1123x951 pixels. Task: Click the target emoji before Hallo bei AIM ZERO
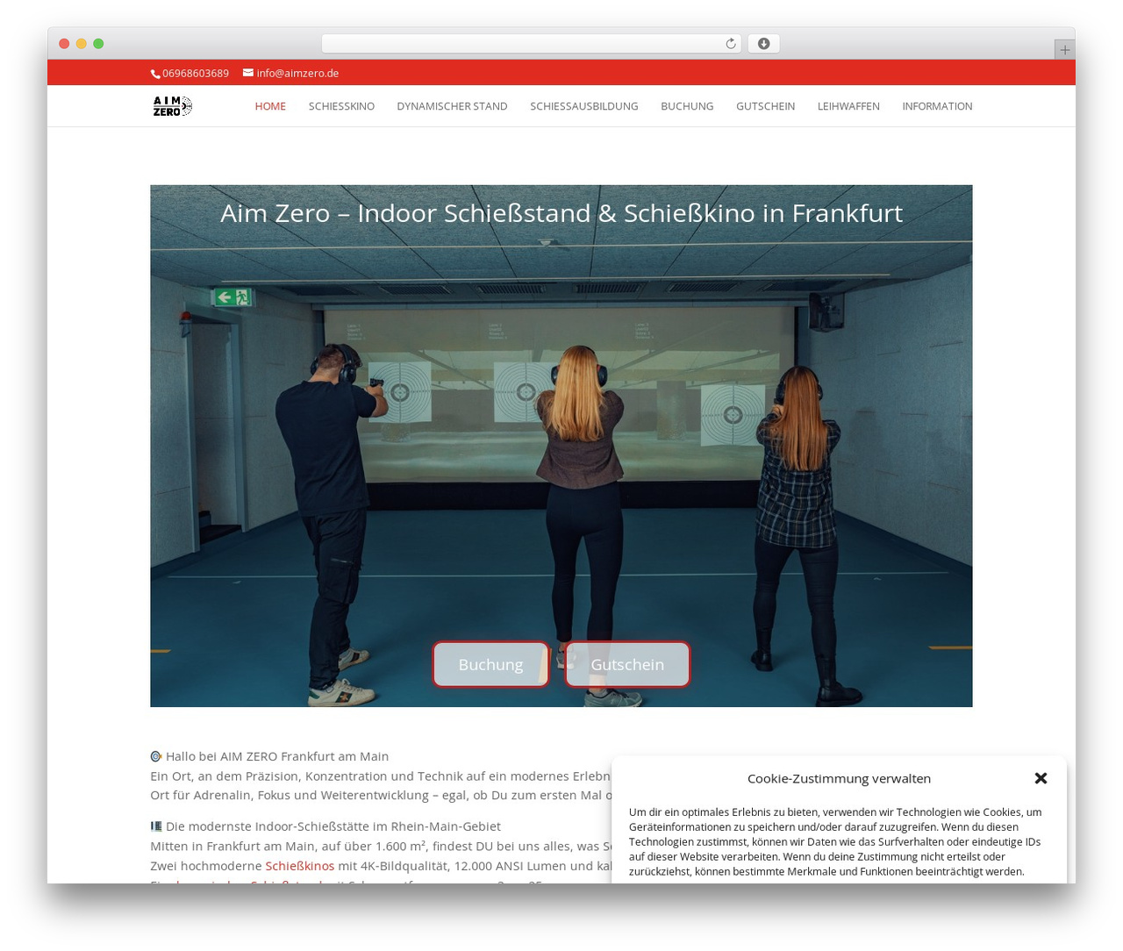coord(156,756)
